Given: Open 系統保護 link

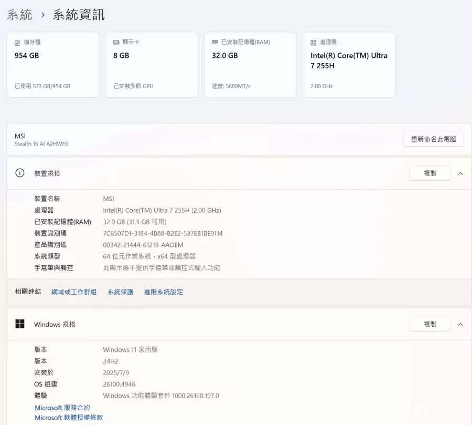Looking at the screenshot, I should tap(121, 292).
